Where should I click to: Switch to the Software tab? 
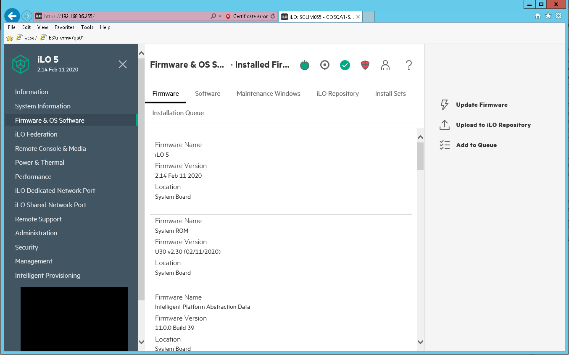click(208, 93)
